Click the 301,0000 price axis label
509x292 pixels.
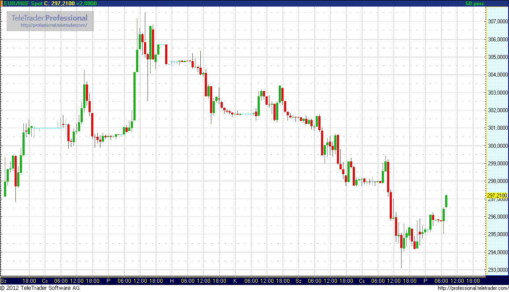point(498,128)
